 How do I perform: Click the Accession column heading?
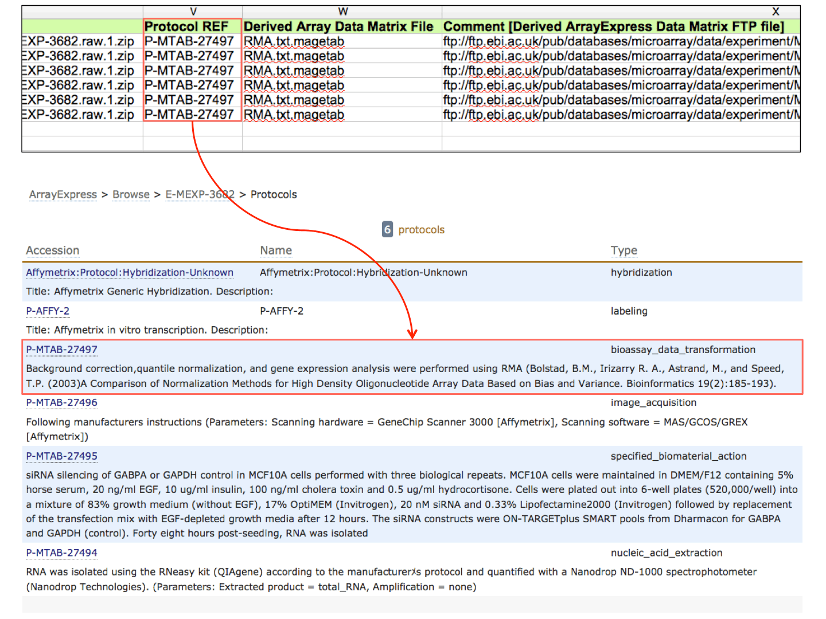click(x=52, y=250)
